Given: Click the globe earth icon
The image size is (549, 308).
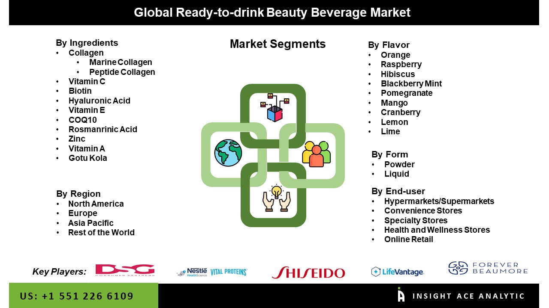Looking at the screenshot, I should coord(228,153).
